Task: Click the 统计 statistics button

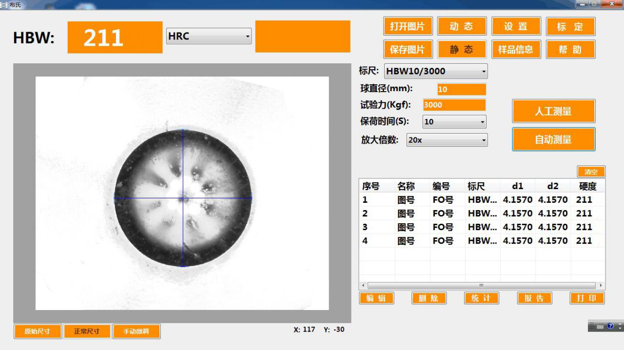Action: point(481,298)
